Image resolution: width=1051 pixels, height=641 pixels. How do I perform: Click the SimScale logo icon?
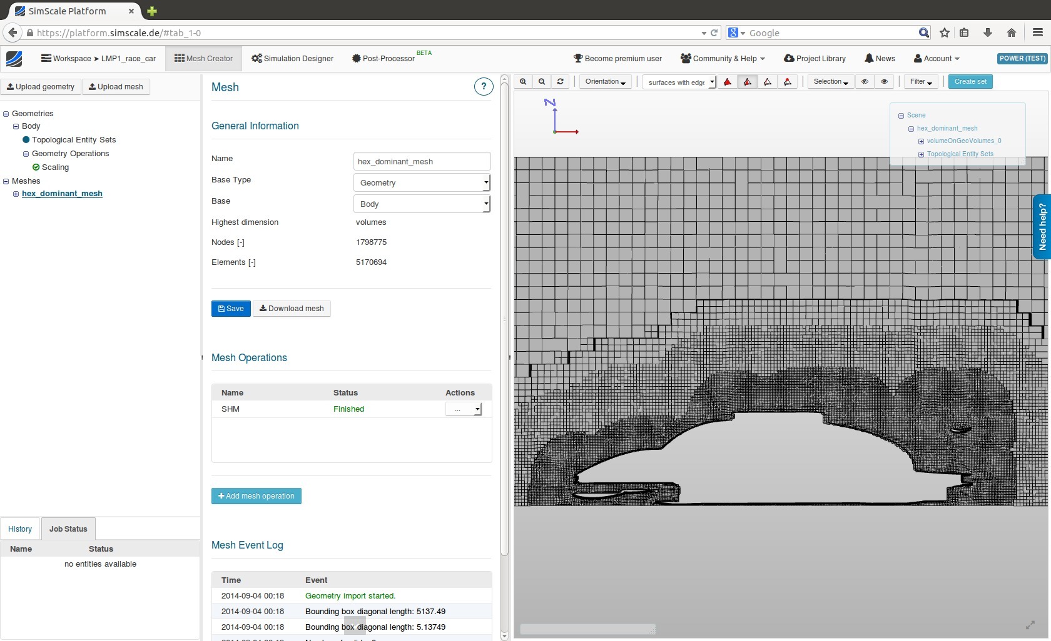coord(14,59)
